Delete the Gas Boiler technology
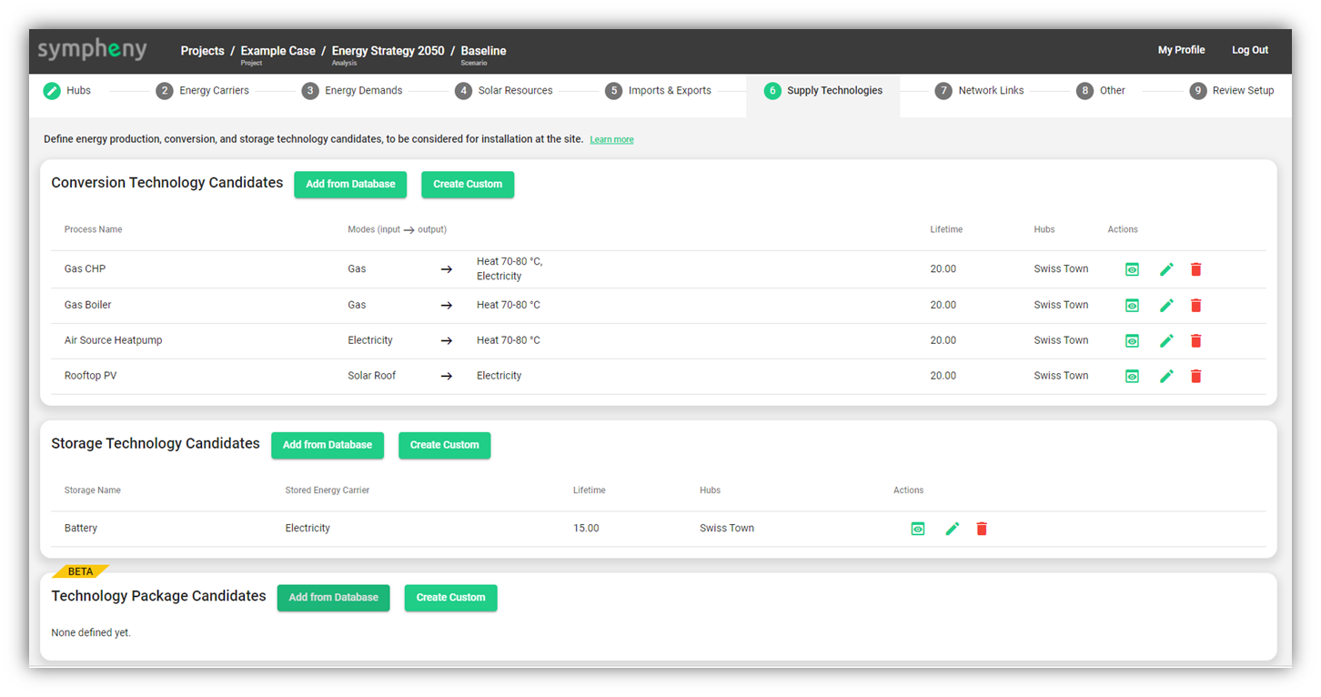The height and width of the screenshot is (697, 1321). [x=1195, y=306]
